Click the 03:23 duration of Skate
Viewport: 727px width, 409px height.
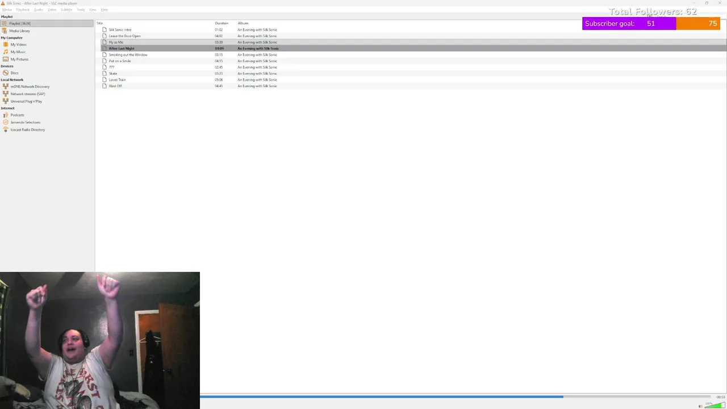[219, 73]
